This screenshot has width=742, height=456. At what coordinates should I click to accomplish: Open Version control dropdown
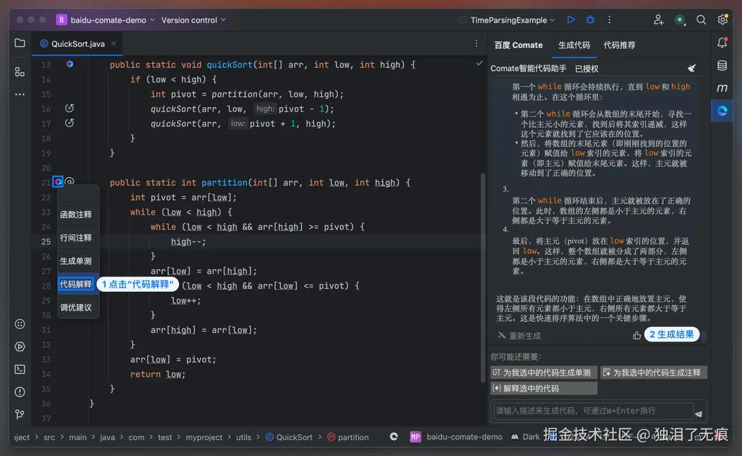[194, 20]
